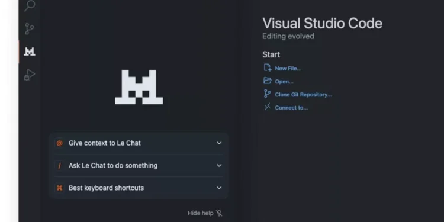This screenshot has height=222, width=444.
Task: Click the orange keyboard shortcuts command icon
Action: [59, 188]
